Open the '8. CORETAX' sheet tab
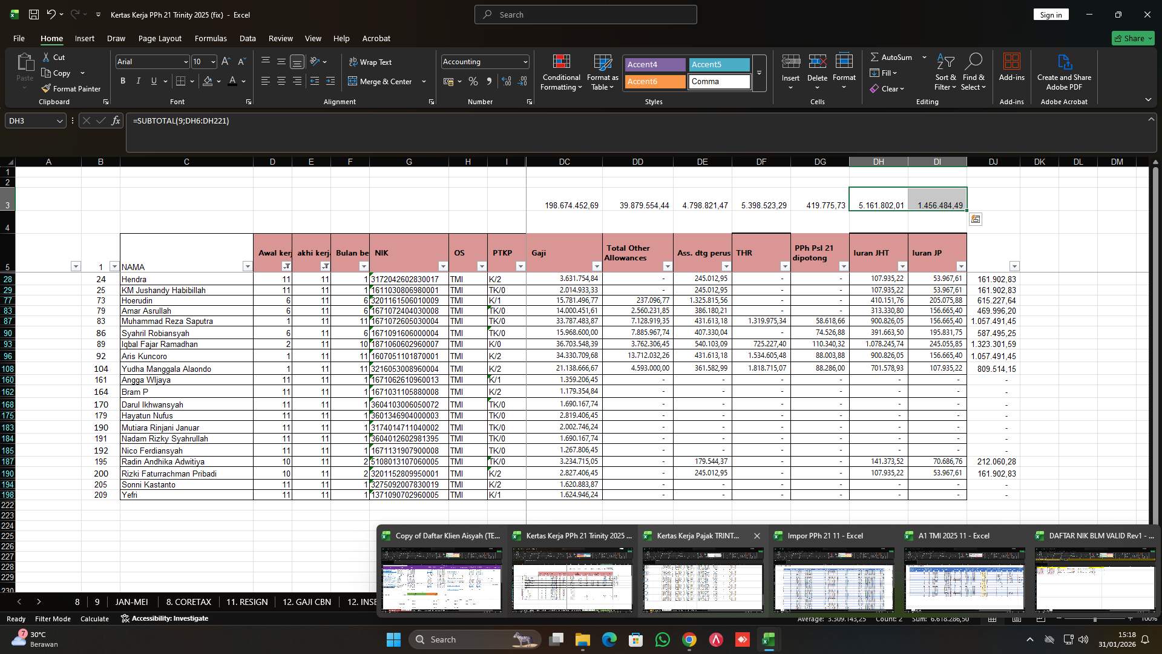The image size is (1162, 654). pos(188,601)
